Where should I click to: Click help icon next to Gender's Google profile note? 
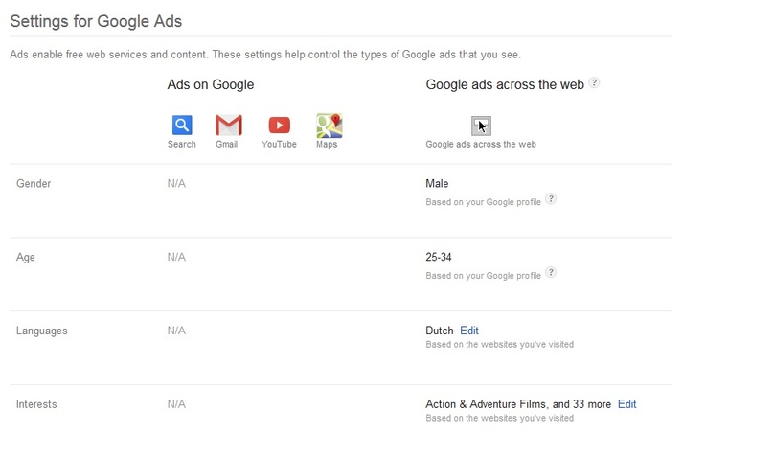pos(551,199)
